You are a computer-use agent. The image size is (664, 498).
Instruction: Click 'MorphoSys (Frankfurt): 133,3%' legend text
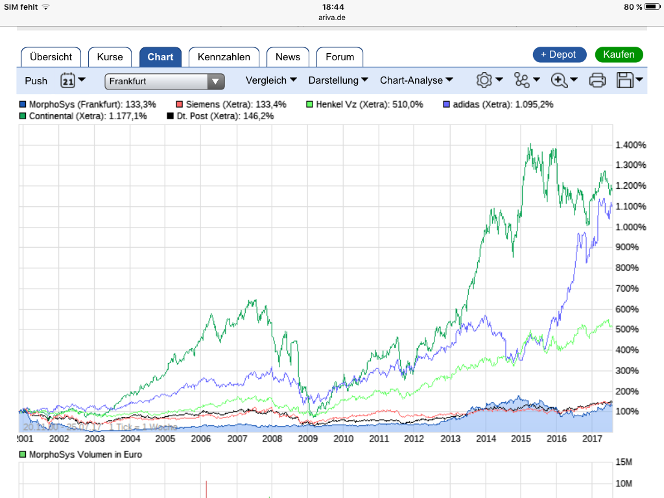(93, 104)
